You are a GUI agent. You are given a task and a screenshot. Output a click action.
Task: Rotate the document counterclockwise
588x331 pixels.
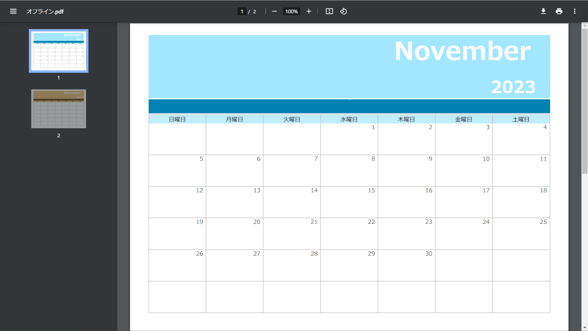coord(343,11)
